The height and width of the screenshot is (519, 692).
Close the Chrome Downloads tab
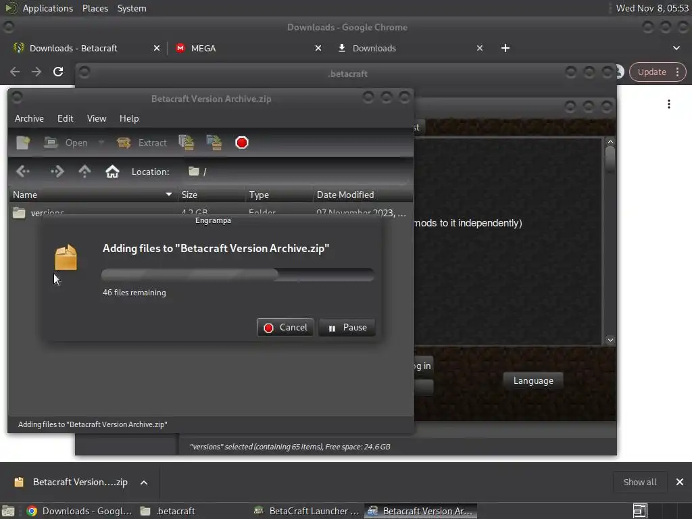480,48
